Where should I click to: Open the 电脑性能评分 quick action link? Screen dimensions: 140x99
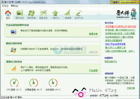(x=111, y=62)
